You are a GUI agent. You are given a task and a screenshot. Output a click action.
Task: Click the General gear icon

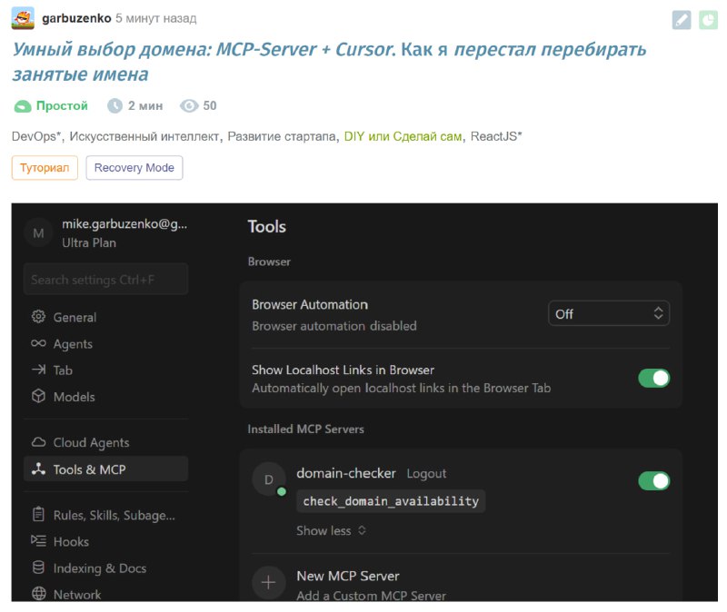coord(38,317)
